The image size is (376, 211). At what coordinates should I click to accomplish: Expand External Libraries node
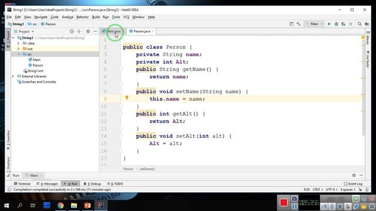click(x=13, y=76)
